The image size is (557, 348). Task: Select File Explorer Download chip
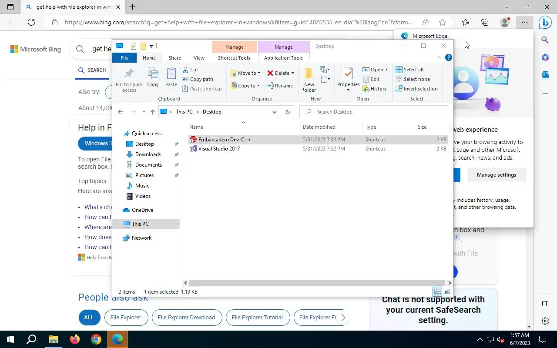[186, 318]
